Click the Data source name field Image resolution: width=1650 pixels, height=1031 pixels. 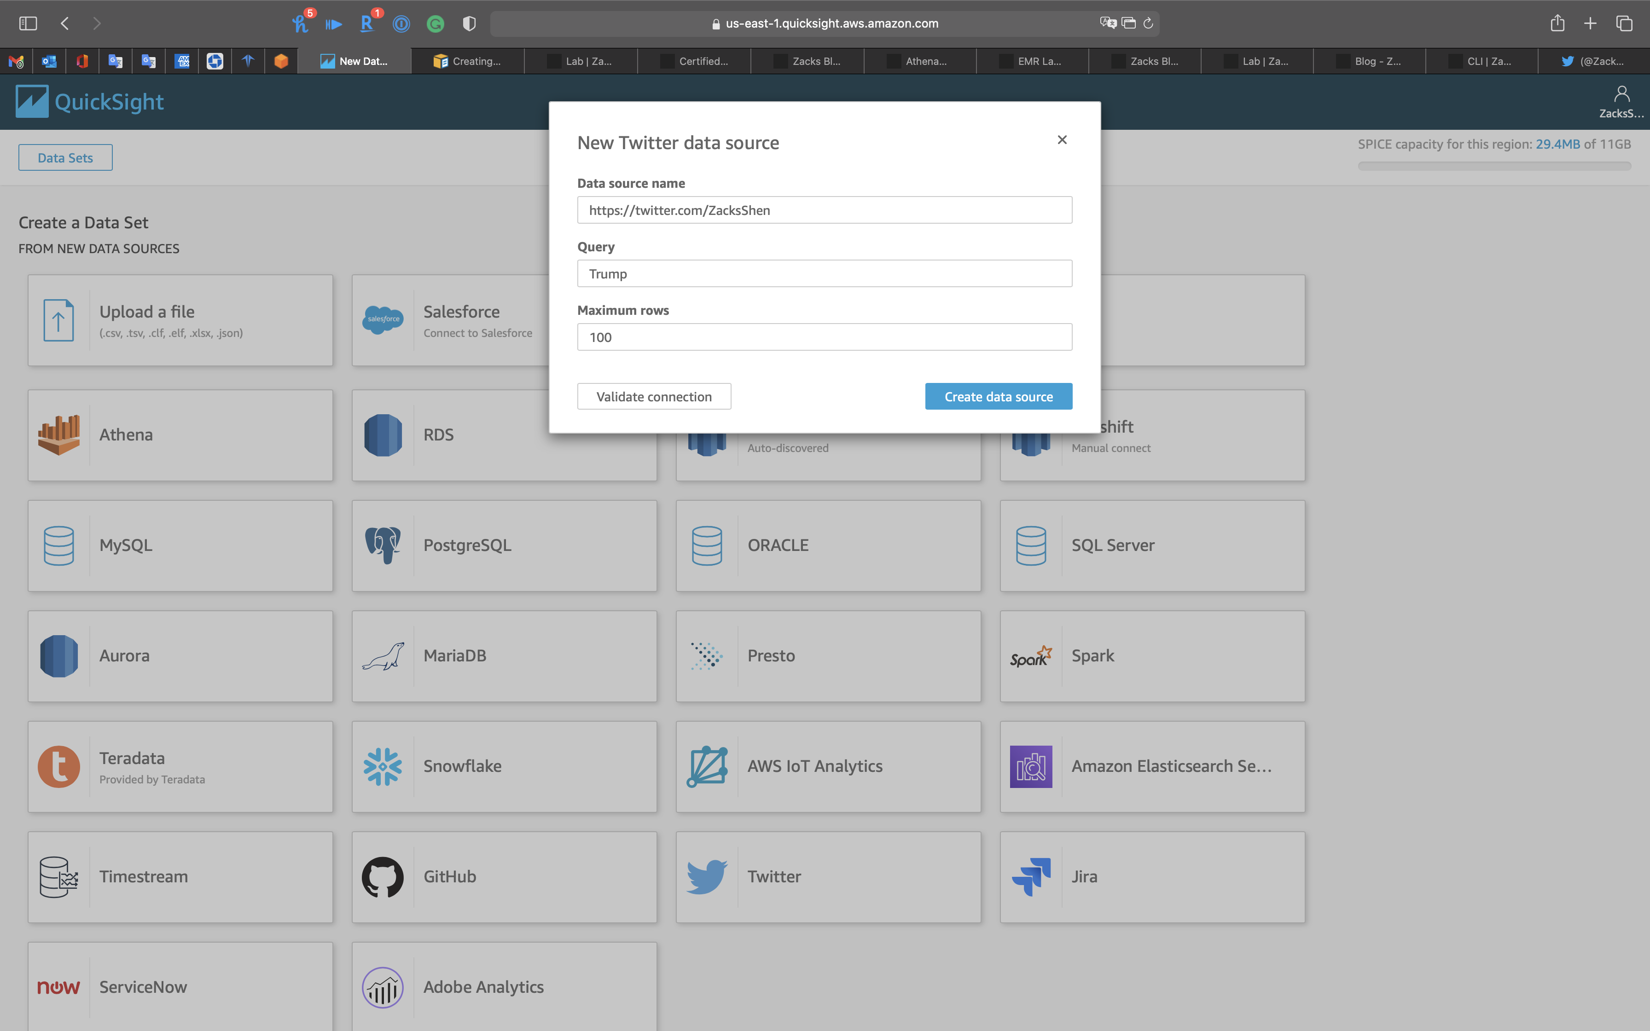tap(824, 210)
